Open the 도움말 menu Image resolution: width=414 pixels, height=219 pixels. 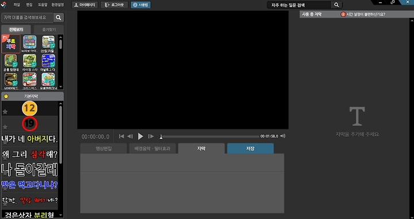[42, 5]
